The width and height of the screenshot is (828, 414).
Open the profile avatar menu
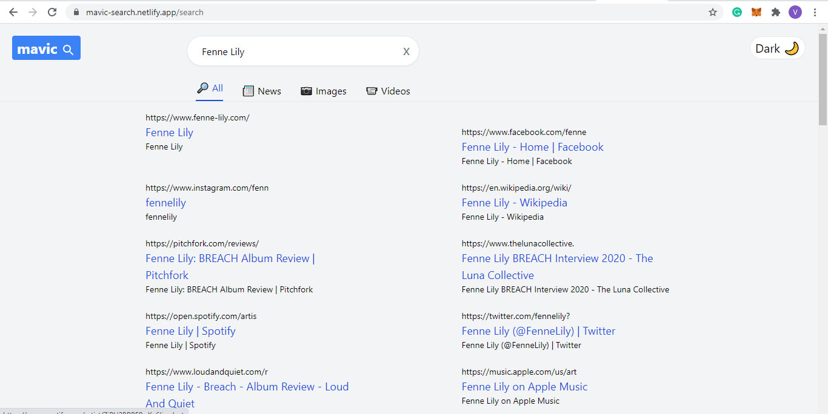[795, 12]
